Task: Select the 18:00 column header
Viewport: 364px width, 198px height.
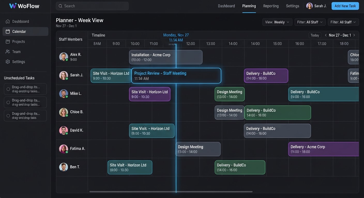Action: 344,44
